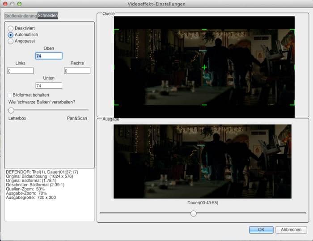This screenshot has width=313, height=241.
Task: Click the bottom-center green crop edge marker
Action: (x=204, y=105)
